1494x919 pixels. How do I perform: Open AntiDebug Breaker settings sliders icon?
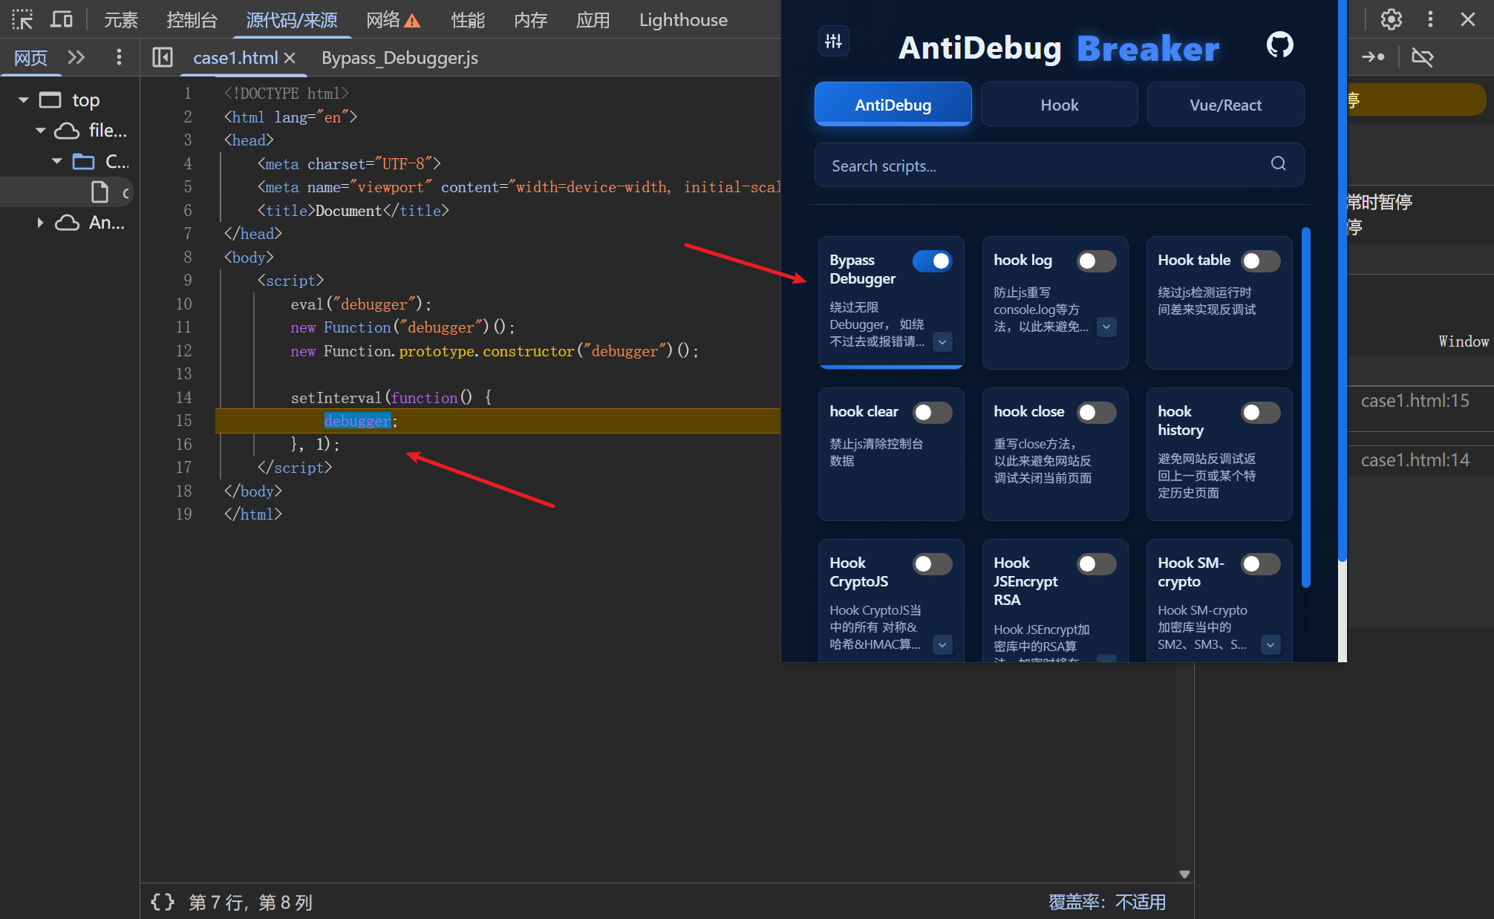coord(833,42)
